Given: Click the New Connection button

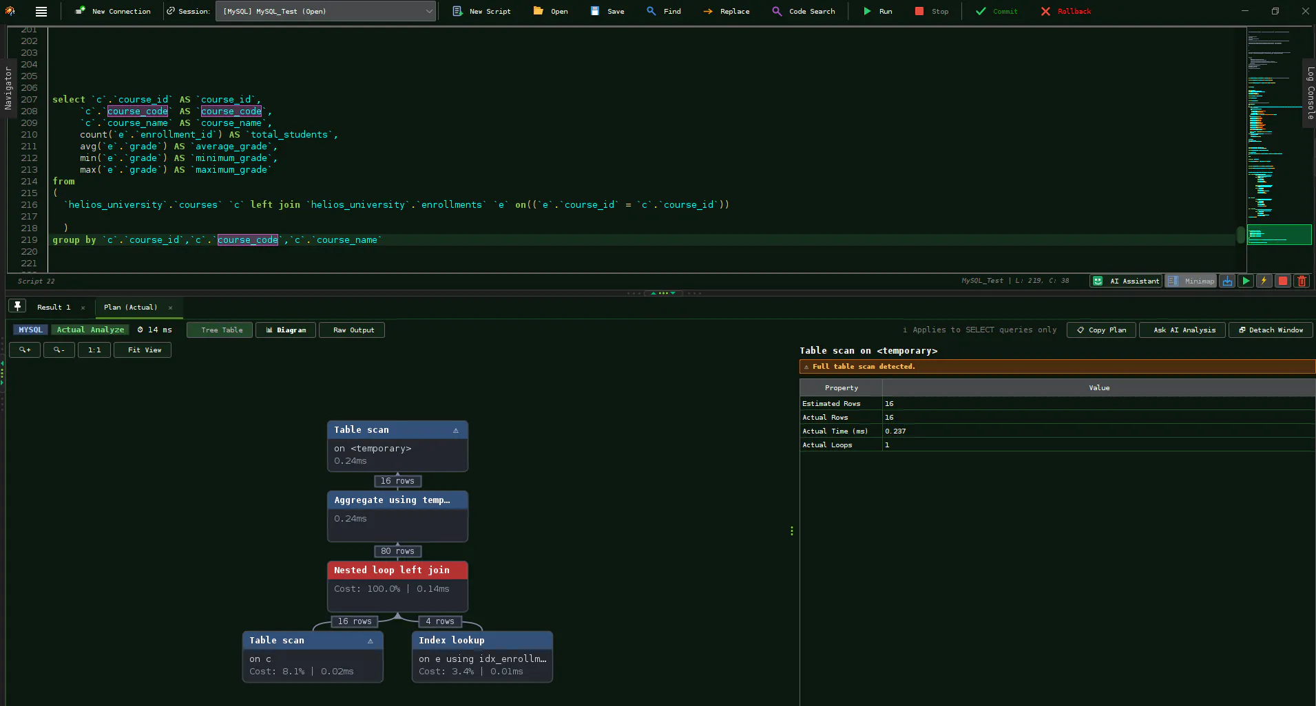Looking at the screenshot, I should coord(113,11).
